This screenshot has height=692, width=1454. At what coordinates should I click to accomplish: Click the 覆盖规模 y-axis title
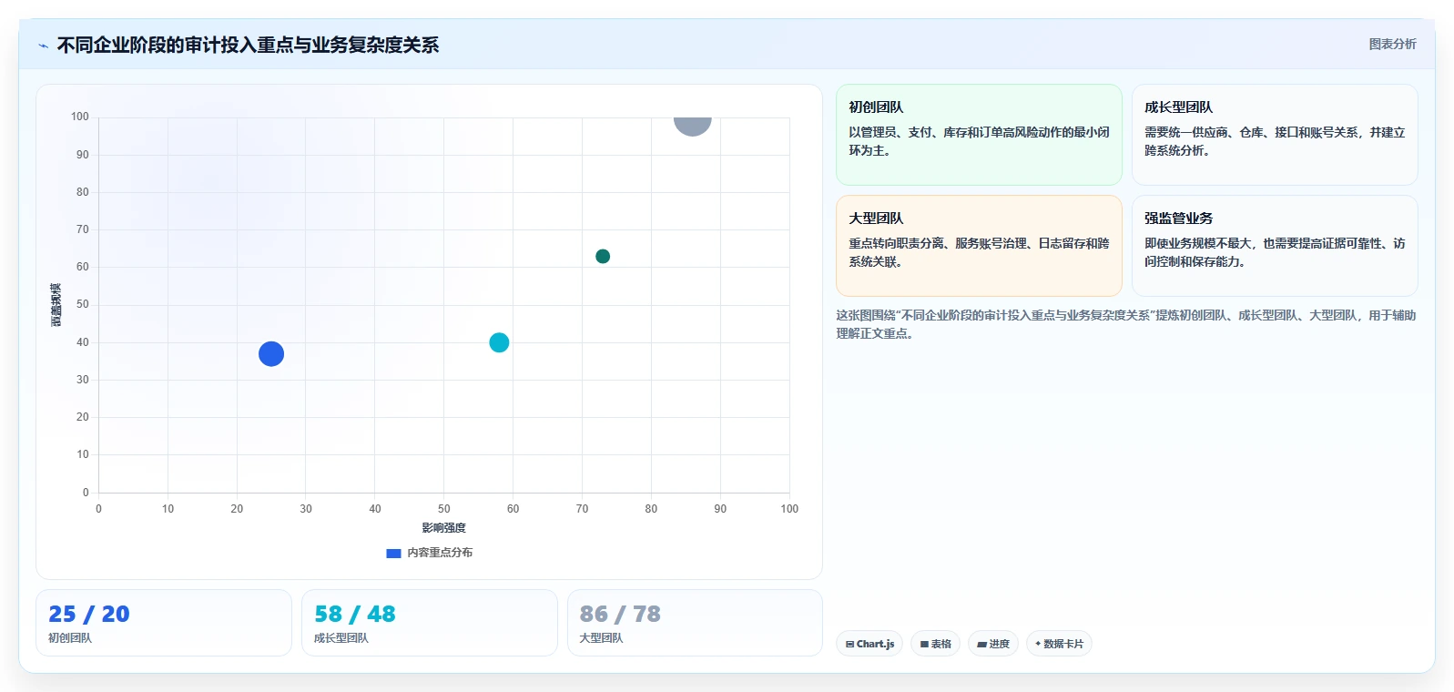pos(56,305)
